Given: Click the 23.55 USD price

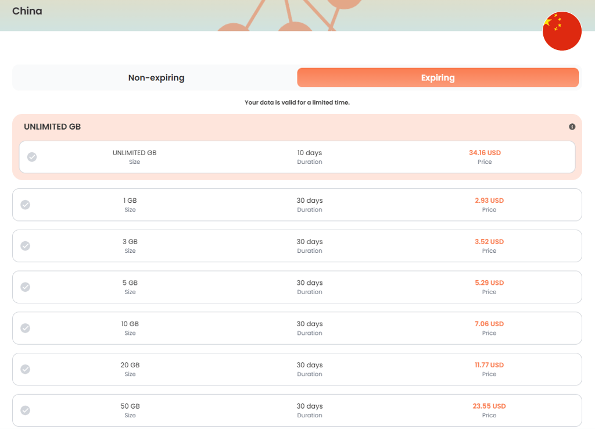Looking at the screenshot, I should tap(489, 406).
